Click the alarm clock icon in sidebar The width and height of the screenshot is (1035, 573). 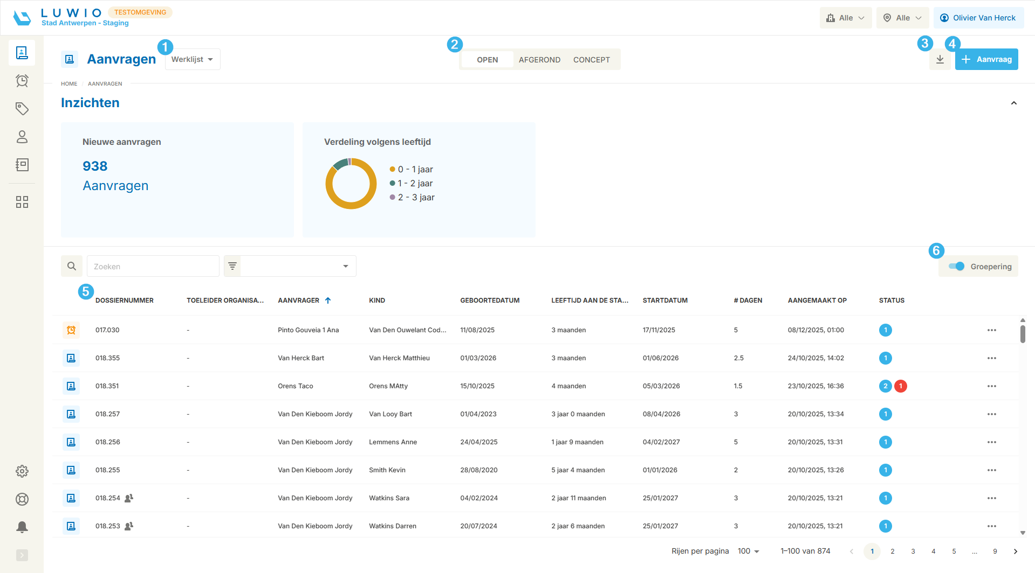[x=22, y=81]
